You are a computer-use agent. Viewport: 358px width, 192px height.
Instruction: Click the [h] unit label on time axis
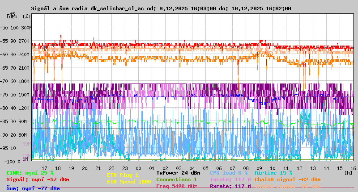click(x=348, y=172)
